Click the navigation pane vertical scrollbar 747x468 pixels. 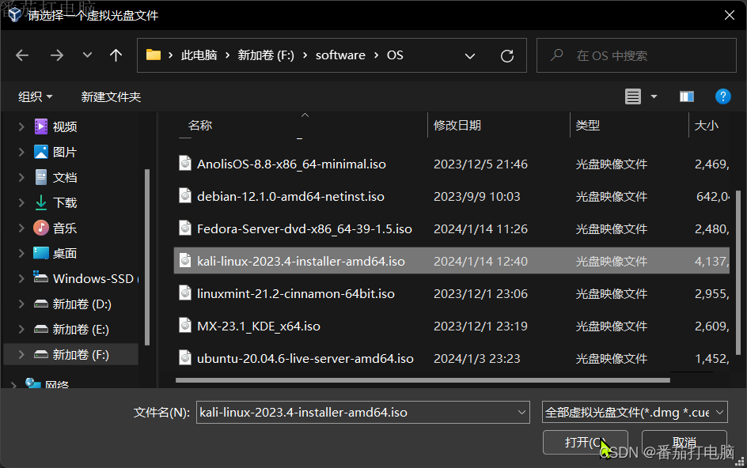point(146,257)
